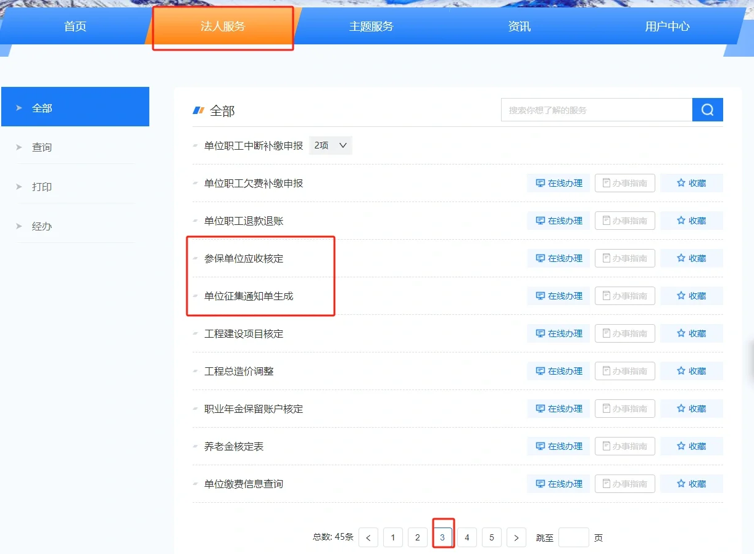View 办事指南 for 职业年金保留账户核定
The image size is (754, 554).
click(x=624, y=409)
